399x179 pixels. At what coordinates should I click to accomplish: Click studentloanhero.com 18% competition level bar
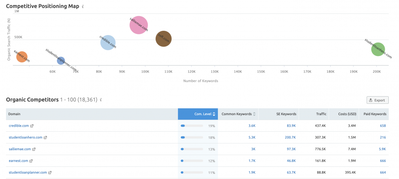(x=192, y=137)
